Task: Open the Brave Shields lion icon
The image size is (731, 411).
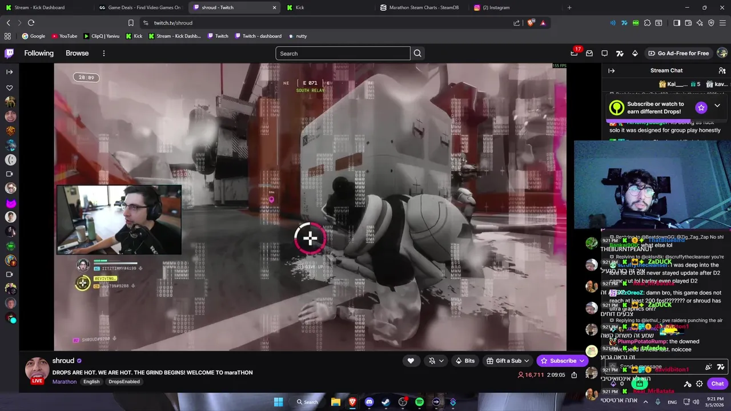Action: coord(531,23)
